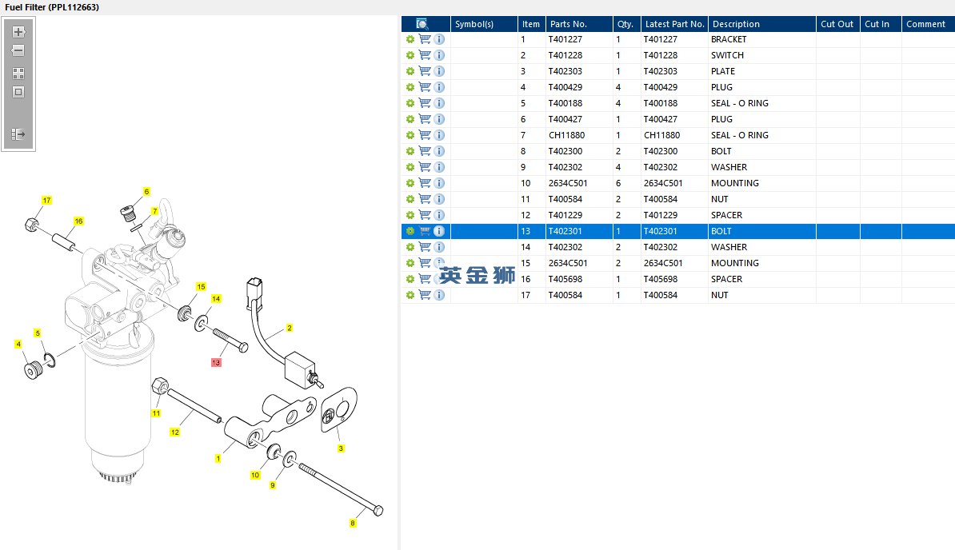
Task: Add SEAL - O RING T400188 to cart
Action: [x=425, y=103]
